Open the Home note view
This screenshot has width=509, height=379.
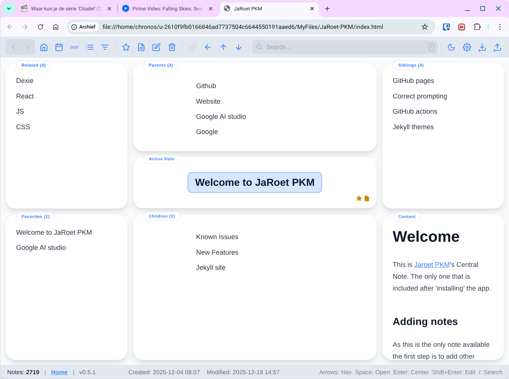[44, 47]
